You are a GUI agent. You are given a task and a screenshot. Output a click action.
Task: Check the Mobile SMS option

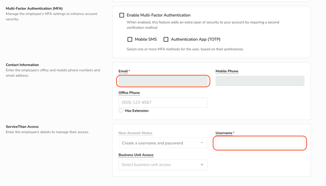tap(130, 39)
